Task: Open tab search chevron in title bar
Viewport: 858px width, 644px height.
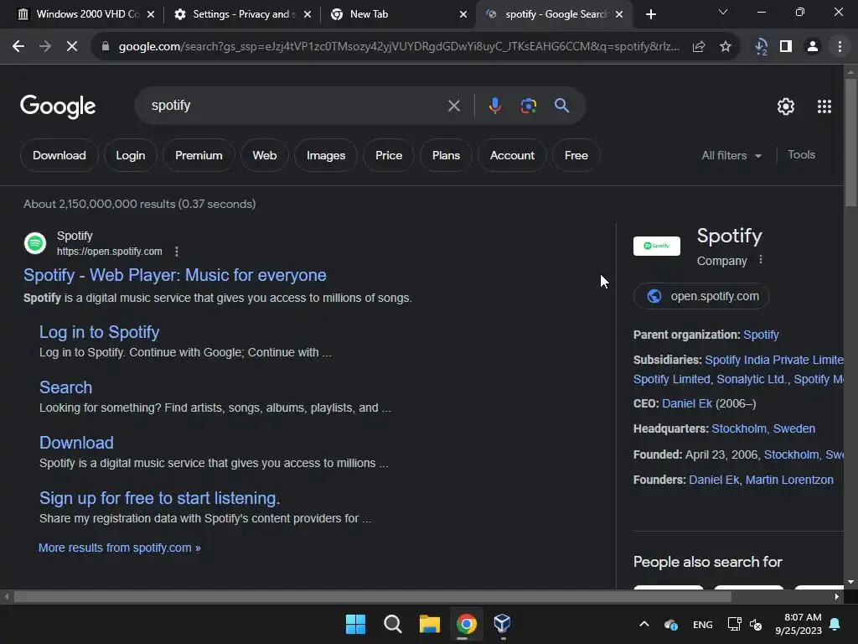Action: tap(723, 12)
